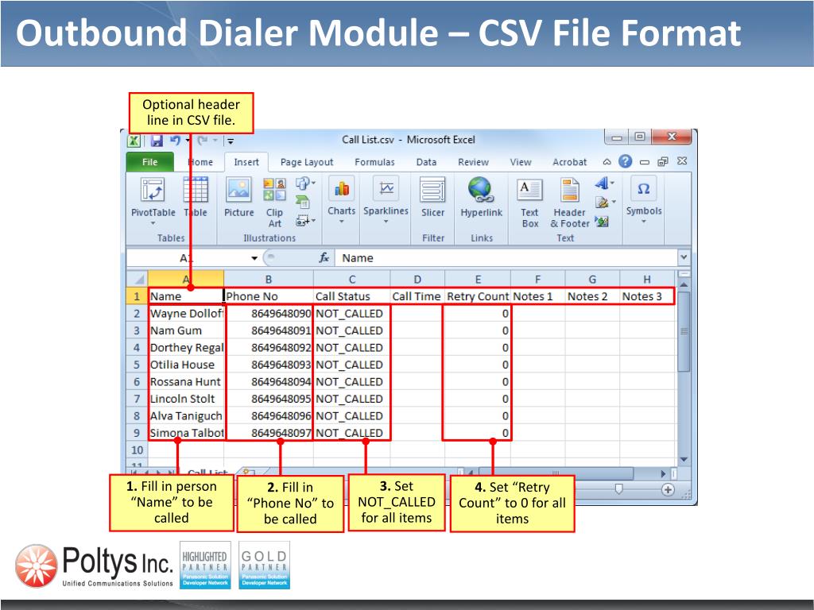Insert a Text Box

click(529, 203)
